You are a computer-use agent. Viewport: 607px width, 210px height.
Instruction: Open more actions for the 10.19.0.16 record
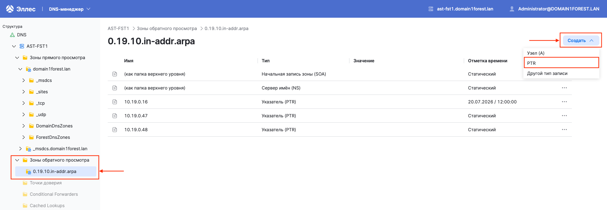[x=564, y=102]
